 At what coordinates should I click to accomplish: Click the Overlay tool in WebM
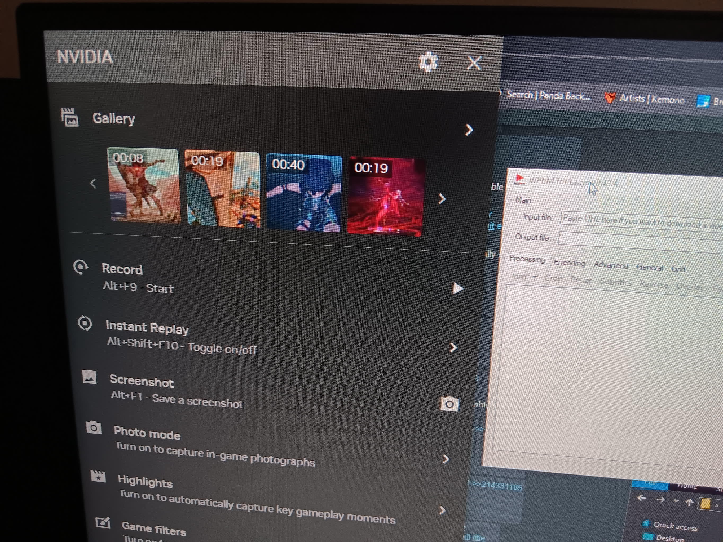690,287
